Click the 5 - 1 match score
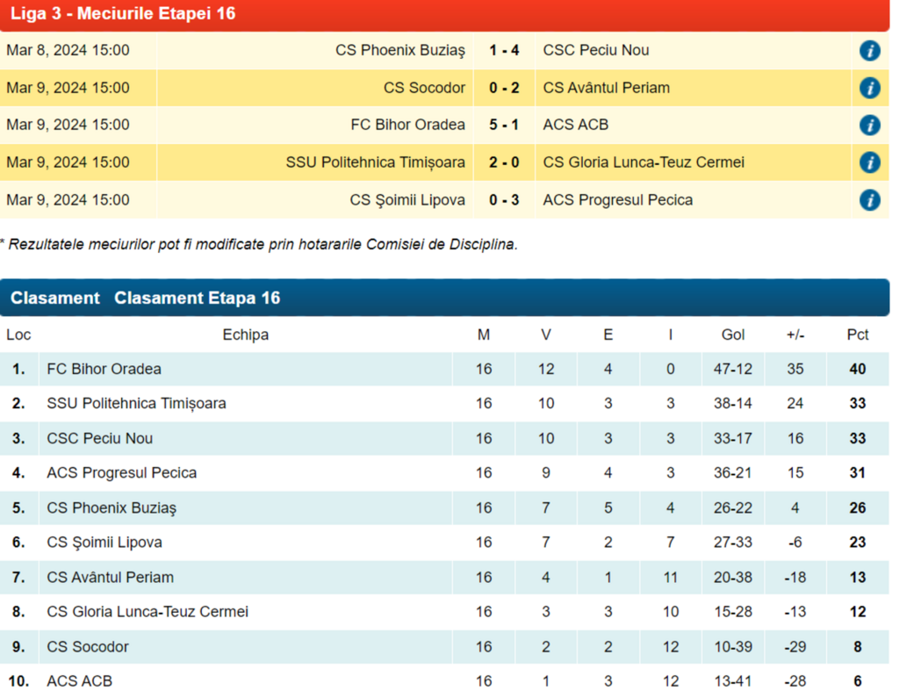 (x=504, y=126)
